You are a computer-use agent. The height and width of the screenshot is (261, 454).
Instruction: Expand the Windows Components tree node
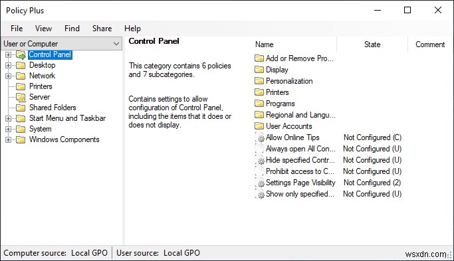(x=9, y=139)
